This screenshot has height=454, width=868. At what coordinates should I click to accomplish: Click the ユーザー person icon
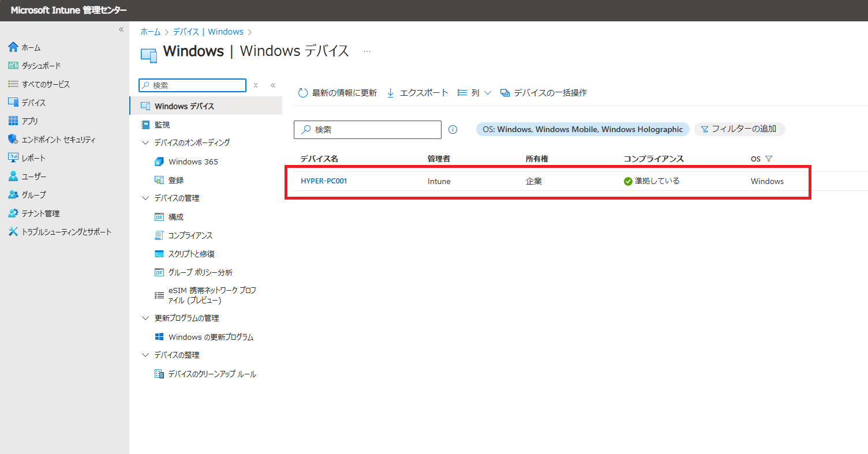coord(13,177)
